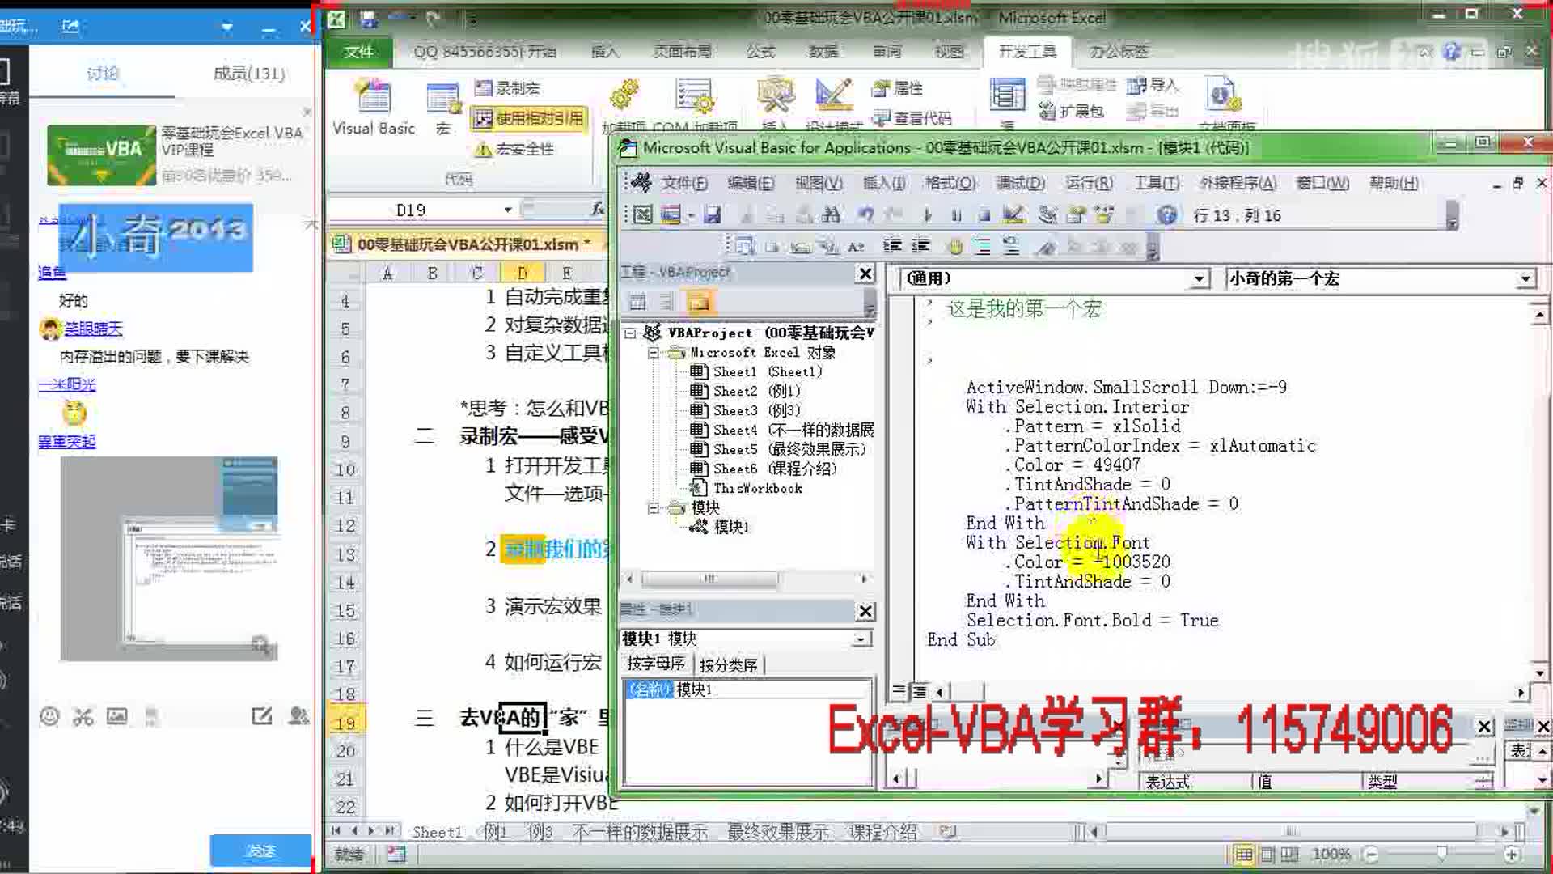Open the 调试(D) menu in the VBE
Screen dimensions: 1553x874
[1019, 183]
